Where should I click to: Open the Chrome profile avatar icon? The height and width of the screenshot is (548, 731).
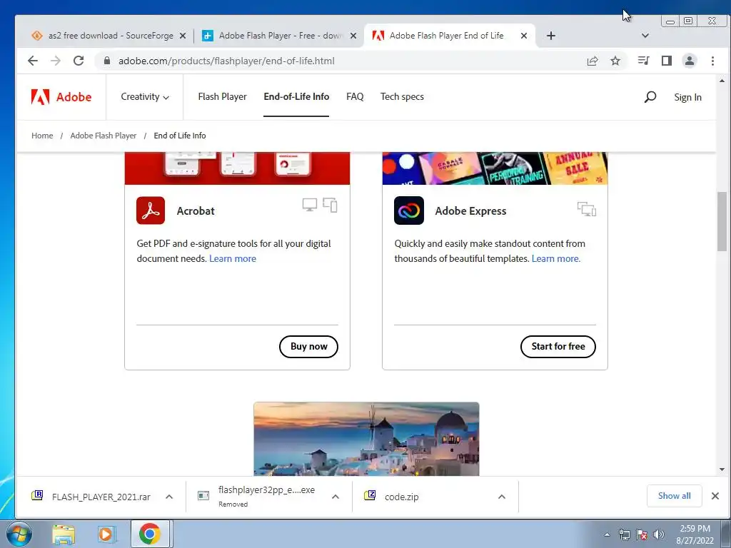coord(690,61)
